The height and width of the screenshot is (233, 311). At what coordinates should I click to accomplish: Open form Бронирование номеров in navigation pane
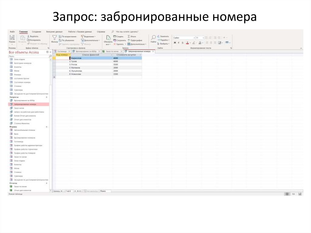(24, 138)
